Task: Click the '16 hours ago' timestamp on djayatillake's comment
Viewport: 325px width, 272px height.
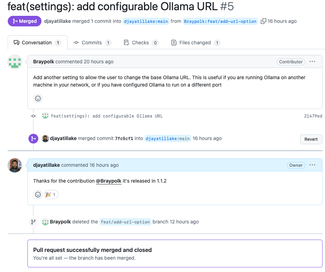Action: (104, 165)
